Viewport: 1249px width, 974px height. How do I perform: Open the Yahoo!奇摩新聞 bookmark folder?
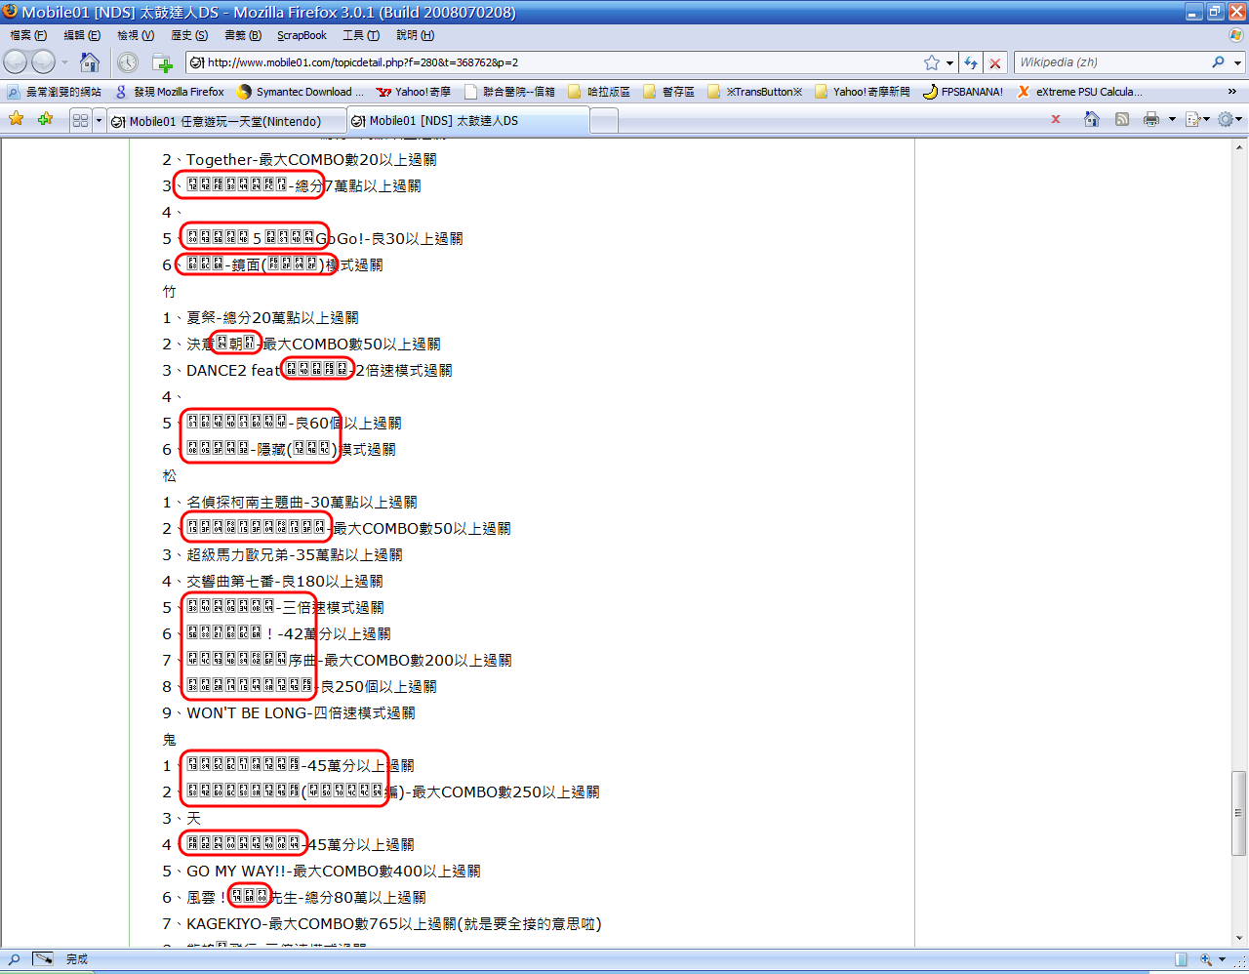point(862,92)
